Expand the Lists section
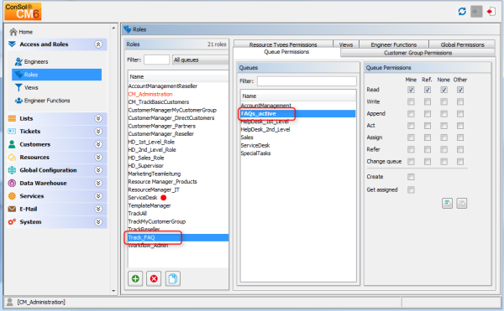The height and width of the screenshot is (311, 504). click(98, 119)
